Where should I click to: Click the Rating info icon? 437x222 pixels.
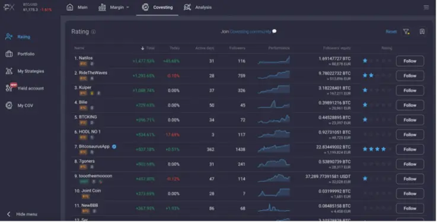[93, 32]
